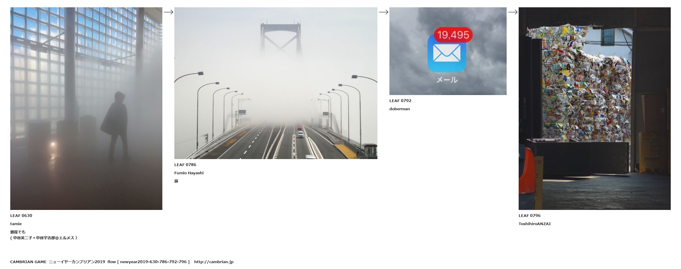Click the LEAF 0796 label
The height and width of the screenshot is (269, 681).
[x=530, y=215]
